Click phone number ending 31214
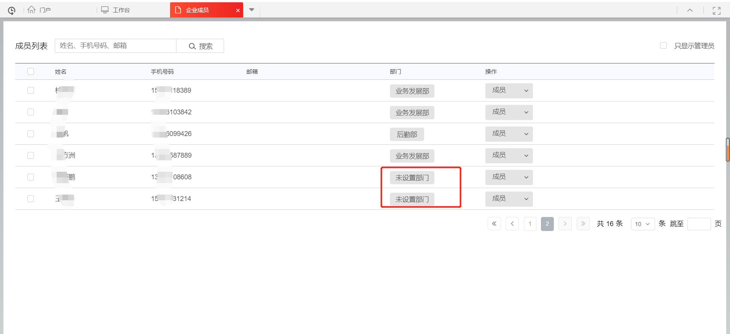 coord(171,199)
